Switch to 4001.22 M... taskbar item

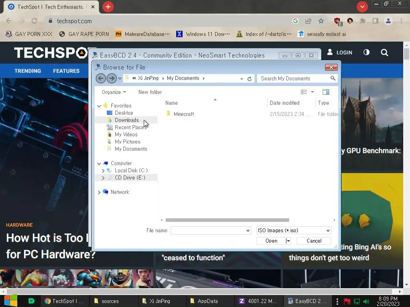point(259,301)
